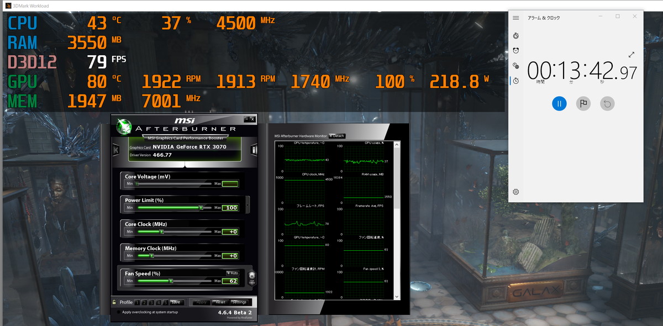Close the MSI Afterburner window
This screenshot has height=326, width=663.
click(252, 119)
